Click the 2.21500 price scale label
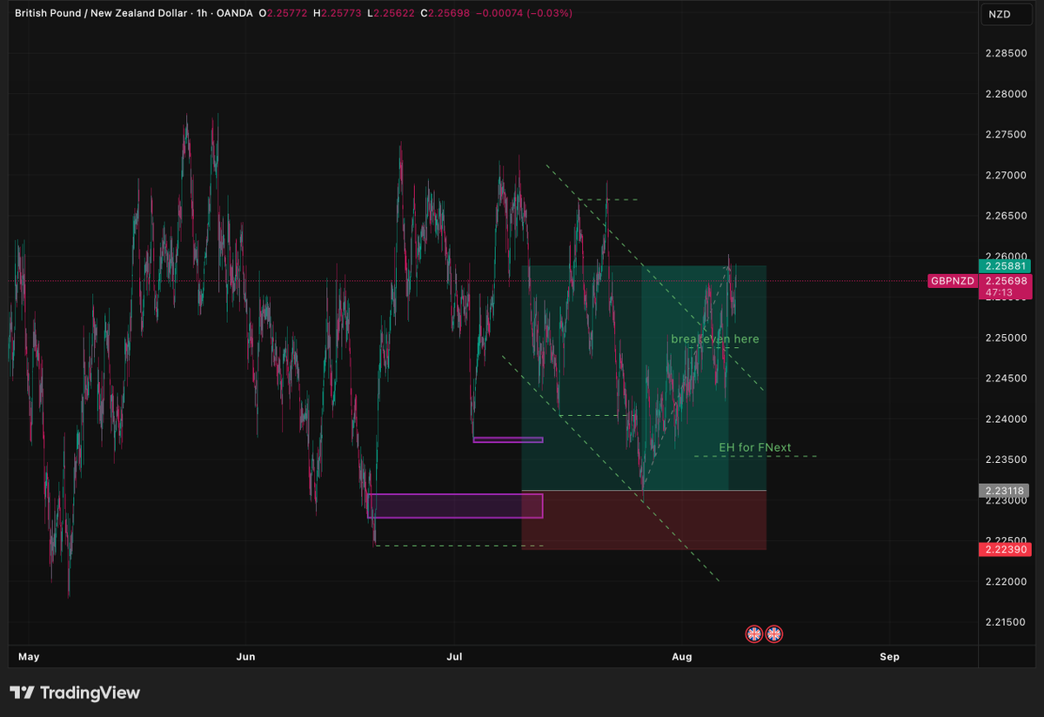The image size is (1044, 717). point(1004,622)
